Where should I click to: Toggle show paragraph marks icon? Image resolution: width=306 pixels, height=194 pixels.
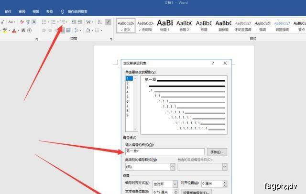[x=108, y=22]
